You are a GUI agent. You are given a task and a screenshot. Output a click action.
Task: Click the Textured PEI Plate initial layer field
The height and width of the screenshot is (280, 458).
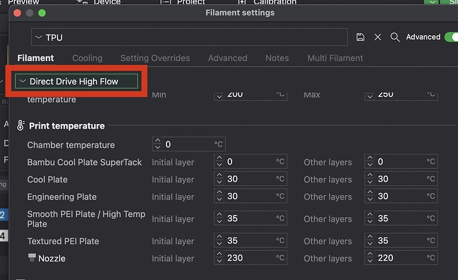coord(250,241)
